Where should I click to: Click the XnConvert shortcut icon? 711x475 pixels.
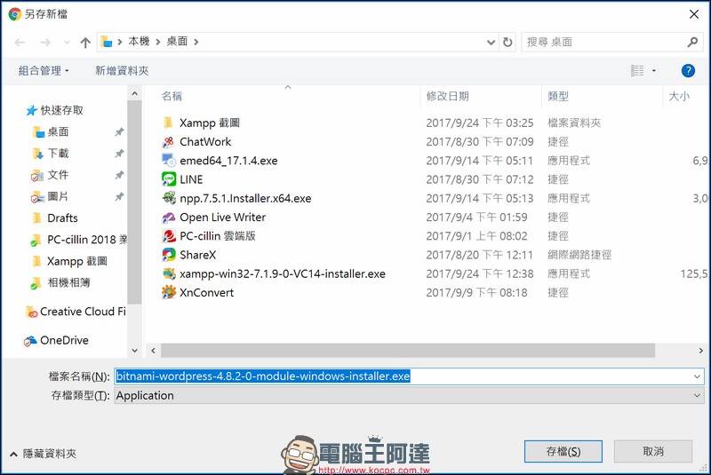click(x=169, y=292)
